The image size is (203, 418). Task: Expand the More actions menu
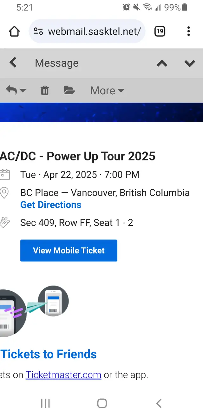click(x=107, y=91)
